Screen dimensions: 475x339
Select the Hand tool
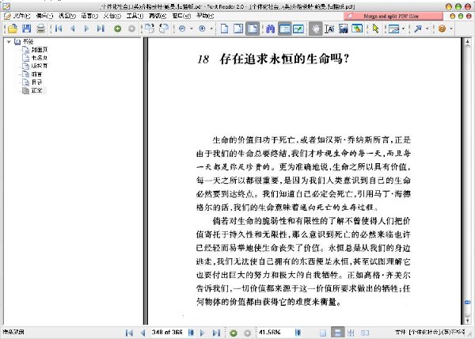(316, 29)
